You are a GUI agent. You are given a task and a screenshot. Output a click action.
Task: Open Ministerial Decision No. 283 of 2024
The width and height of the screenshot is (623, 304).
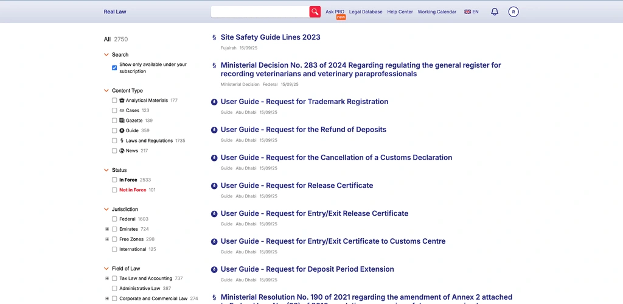coord(361,69)
